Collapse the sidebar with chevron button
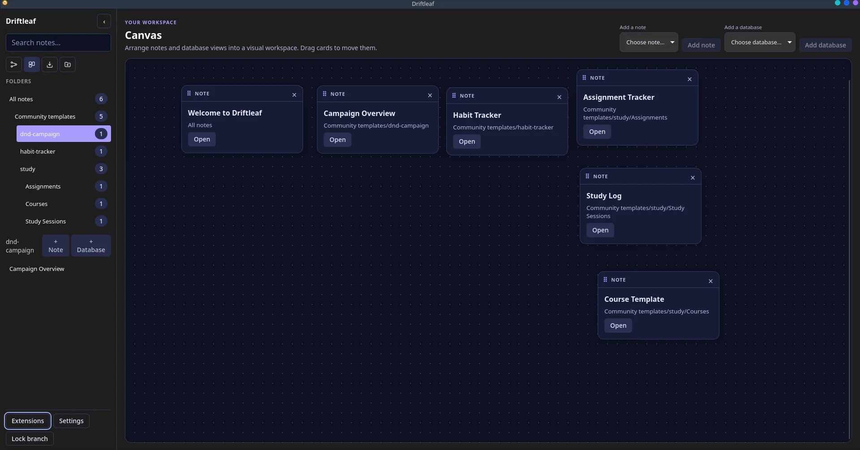The image size is (860, 450). click(x=104, y=21)
